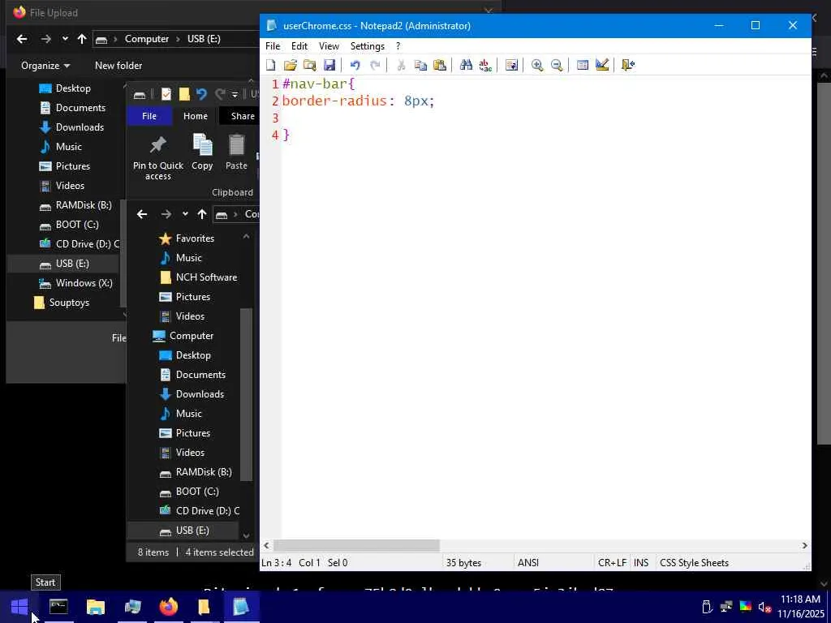This screenshot has height=623, width=831.
Task: Zoom in with the magnifier plus icon
Action: pos(537,65)
